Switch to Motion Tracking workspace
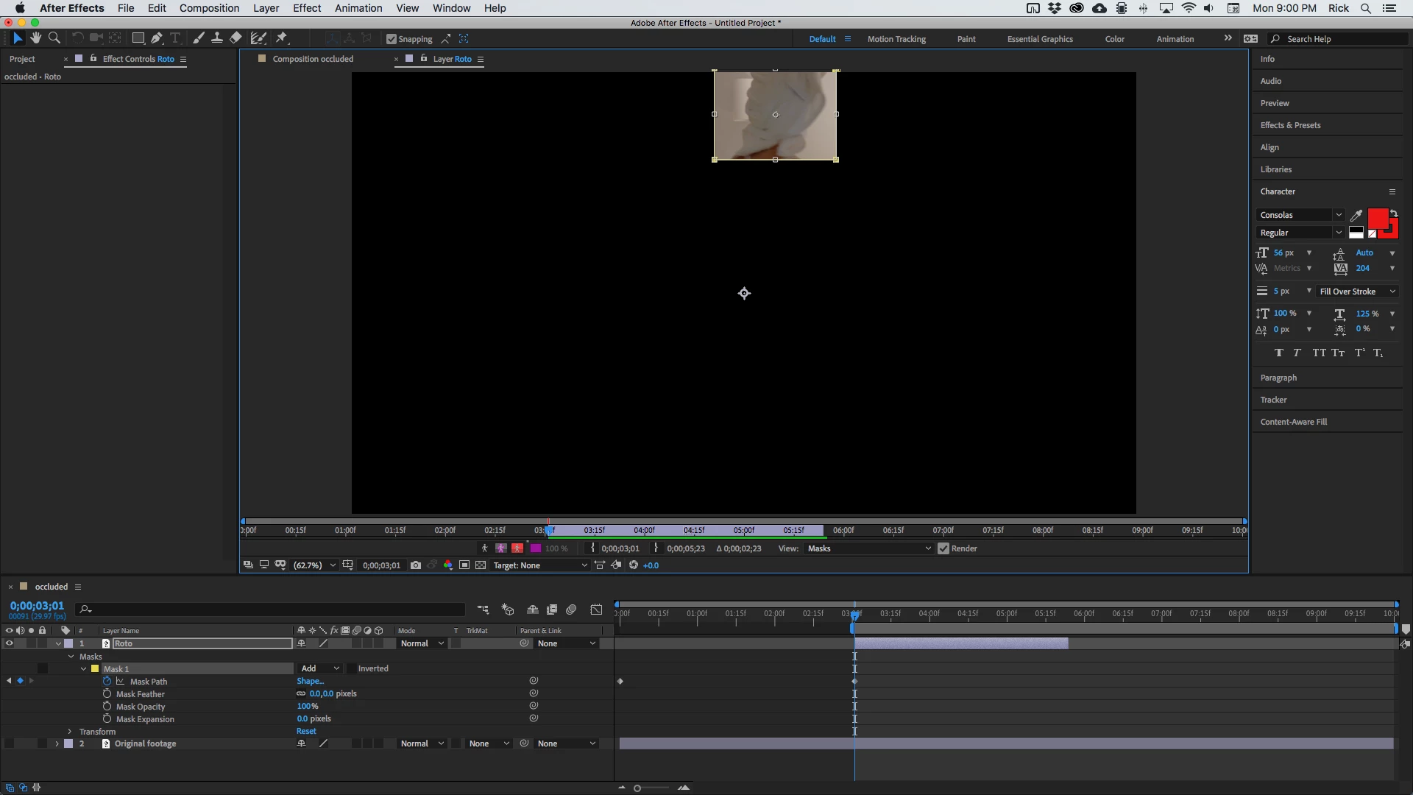Image resolution: width=1413 pixels, height=795 pixels. click(x=896, y=39)
